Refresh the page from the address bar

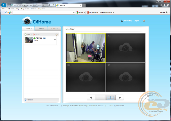(53, 5)
